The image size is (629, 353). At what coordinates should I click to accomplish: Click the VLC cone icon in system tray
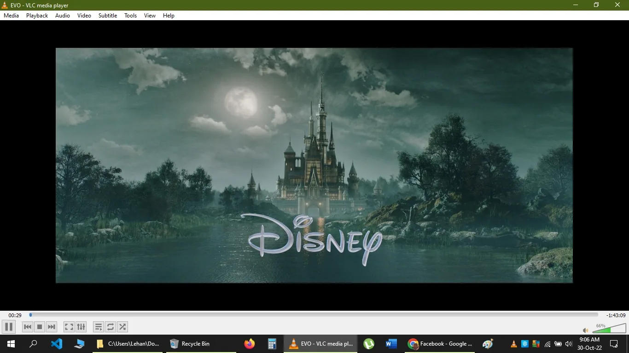(513, 344)
